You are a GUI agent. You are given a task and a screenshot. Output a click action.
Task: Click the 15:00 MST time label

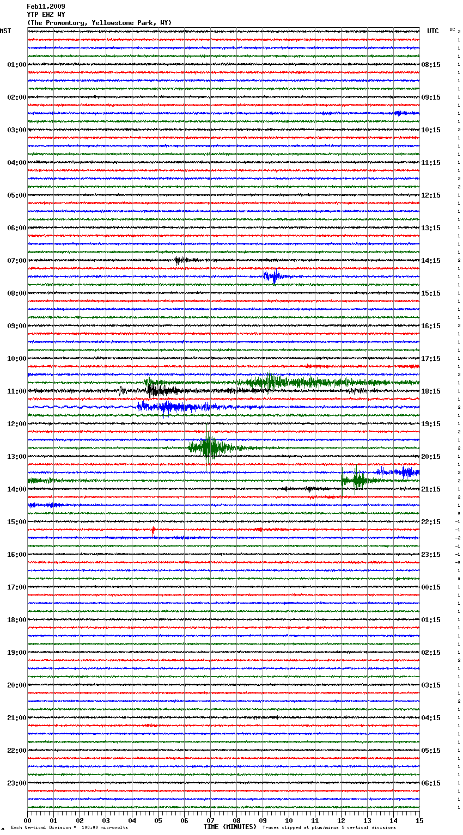(17, 522)
